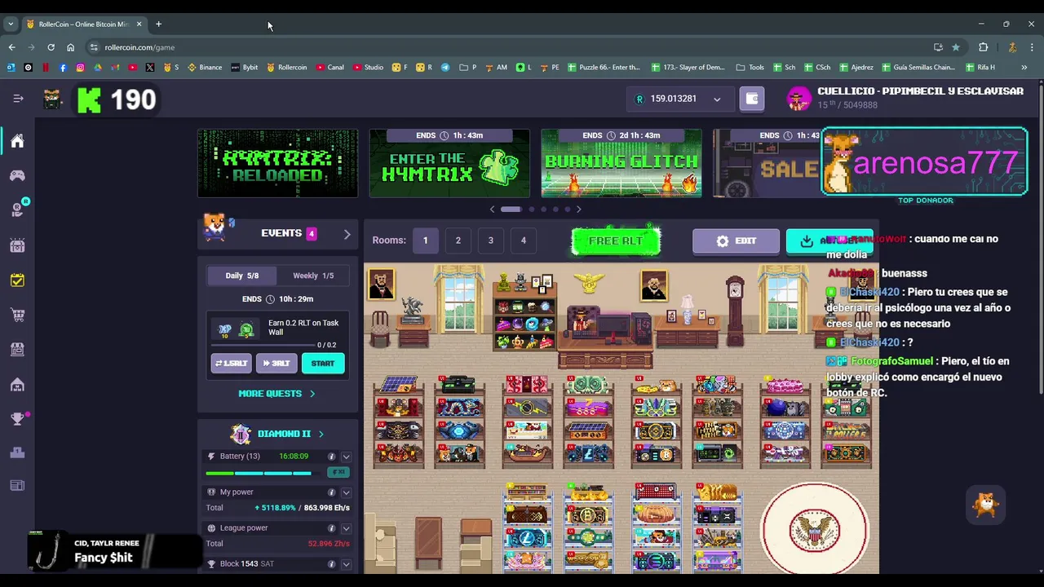Select the active banner carousel indicator
The height and width of the screenshot is (587, 1044).
511,210
